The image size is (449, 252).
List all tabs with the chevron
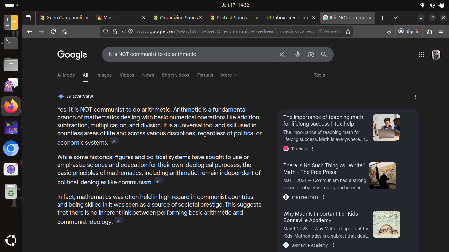click(396, 18)
